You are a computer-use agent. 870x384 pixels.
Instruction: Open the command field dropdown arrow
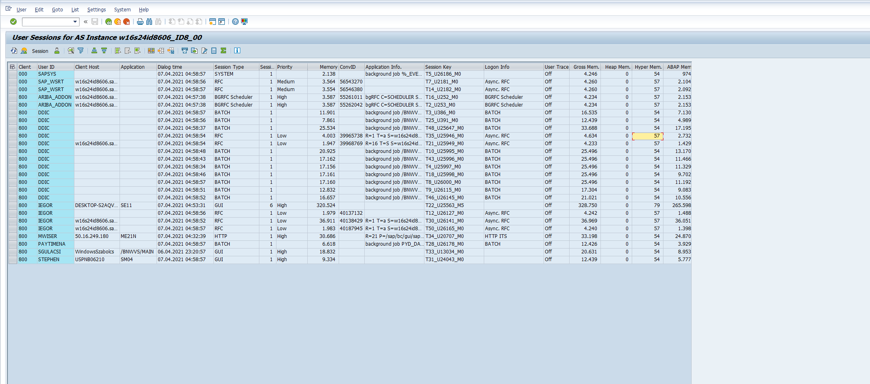[x=75, y=22]
